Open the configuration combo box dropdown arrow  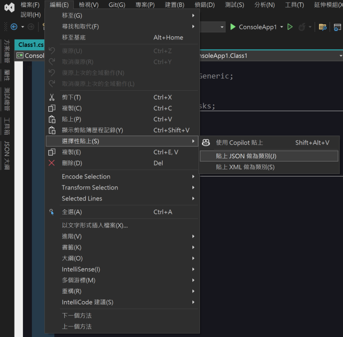(222, 27)
